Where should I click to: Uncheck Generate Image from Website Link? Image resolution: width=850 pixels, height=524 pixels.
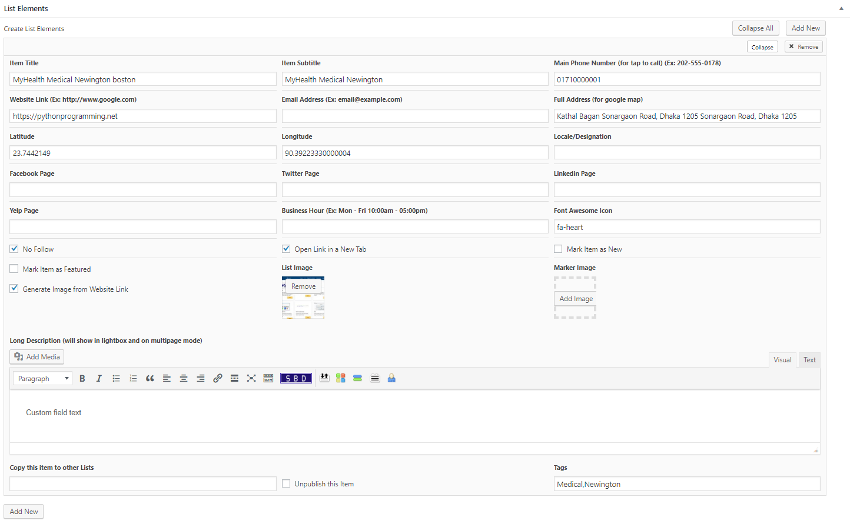click(x=14, y=289)
